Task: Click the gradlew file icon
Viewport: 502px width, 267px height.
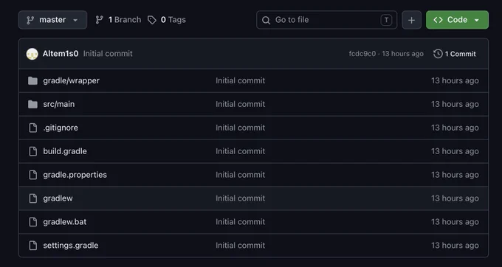Action: click(33, 198)
